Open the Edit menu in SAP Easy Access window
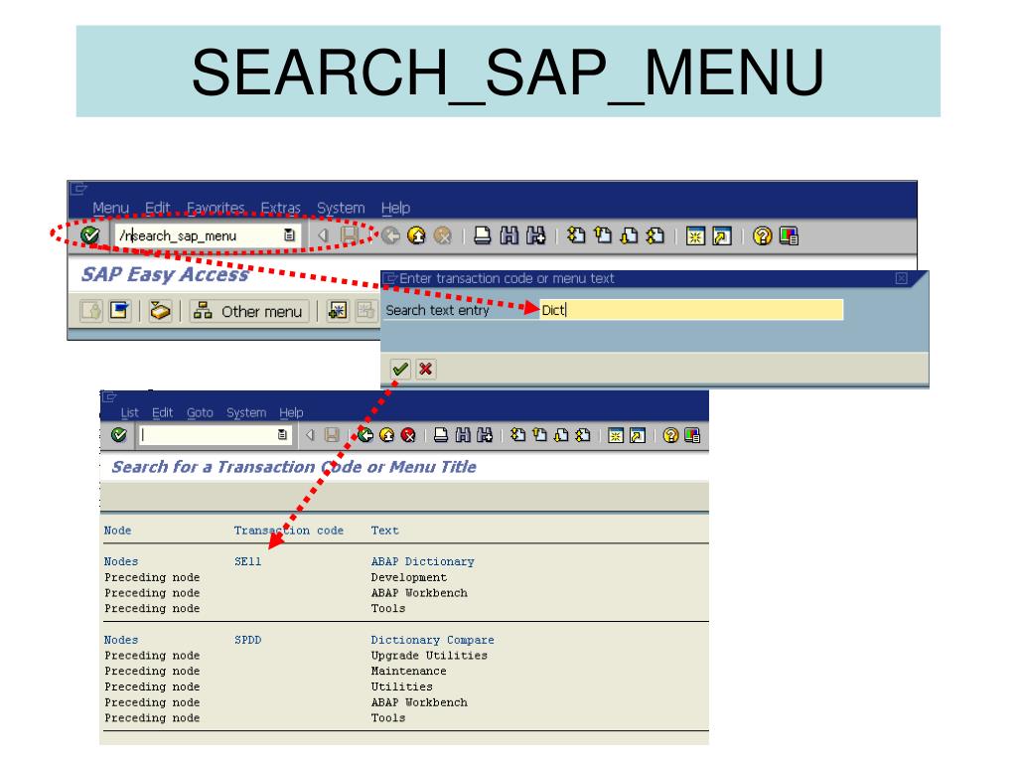The width and height of the screenshot is (1017, 763). coord(158,208)
